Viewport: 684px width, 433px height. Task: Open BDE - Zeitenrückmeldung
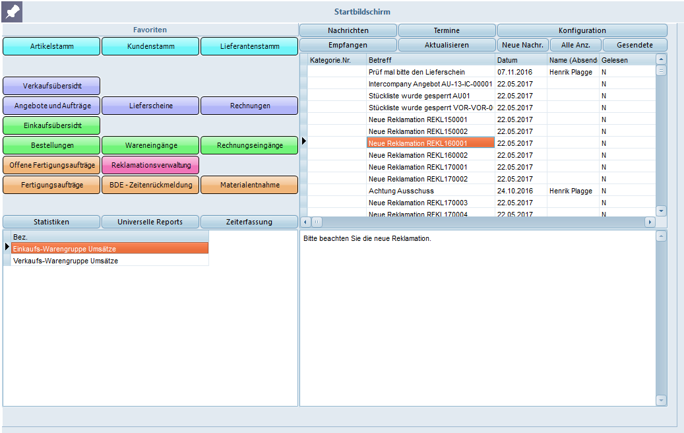(150, 185)
